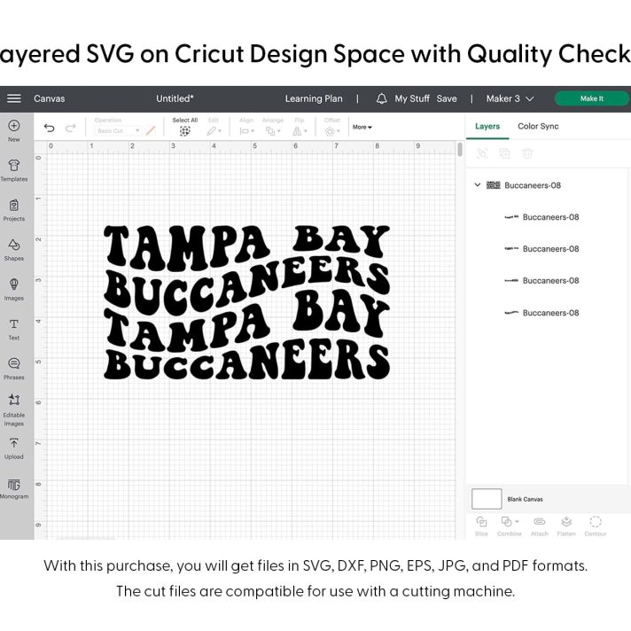Image resolution: width=631 pixels, height=631 pixels.
Task: Click the Blank Canvas color swatch
Action: pyautogui.click(x=487, y=499)
